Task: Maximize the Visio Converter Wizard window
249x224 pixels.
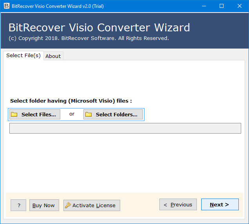Action: point(222,6)
